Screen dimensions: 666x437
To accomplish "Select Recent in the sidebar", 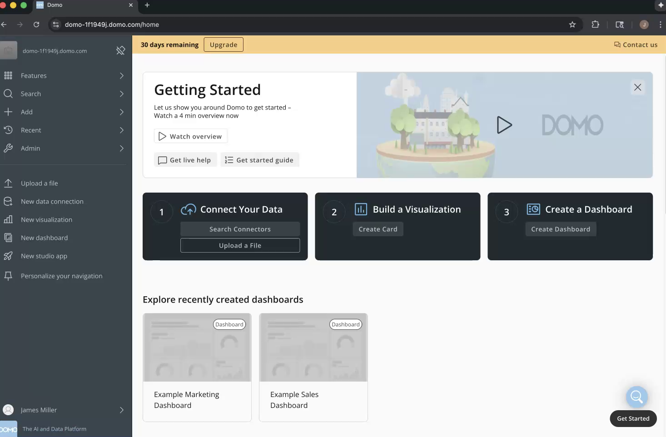I will tap(31, 130).
